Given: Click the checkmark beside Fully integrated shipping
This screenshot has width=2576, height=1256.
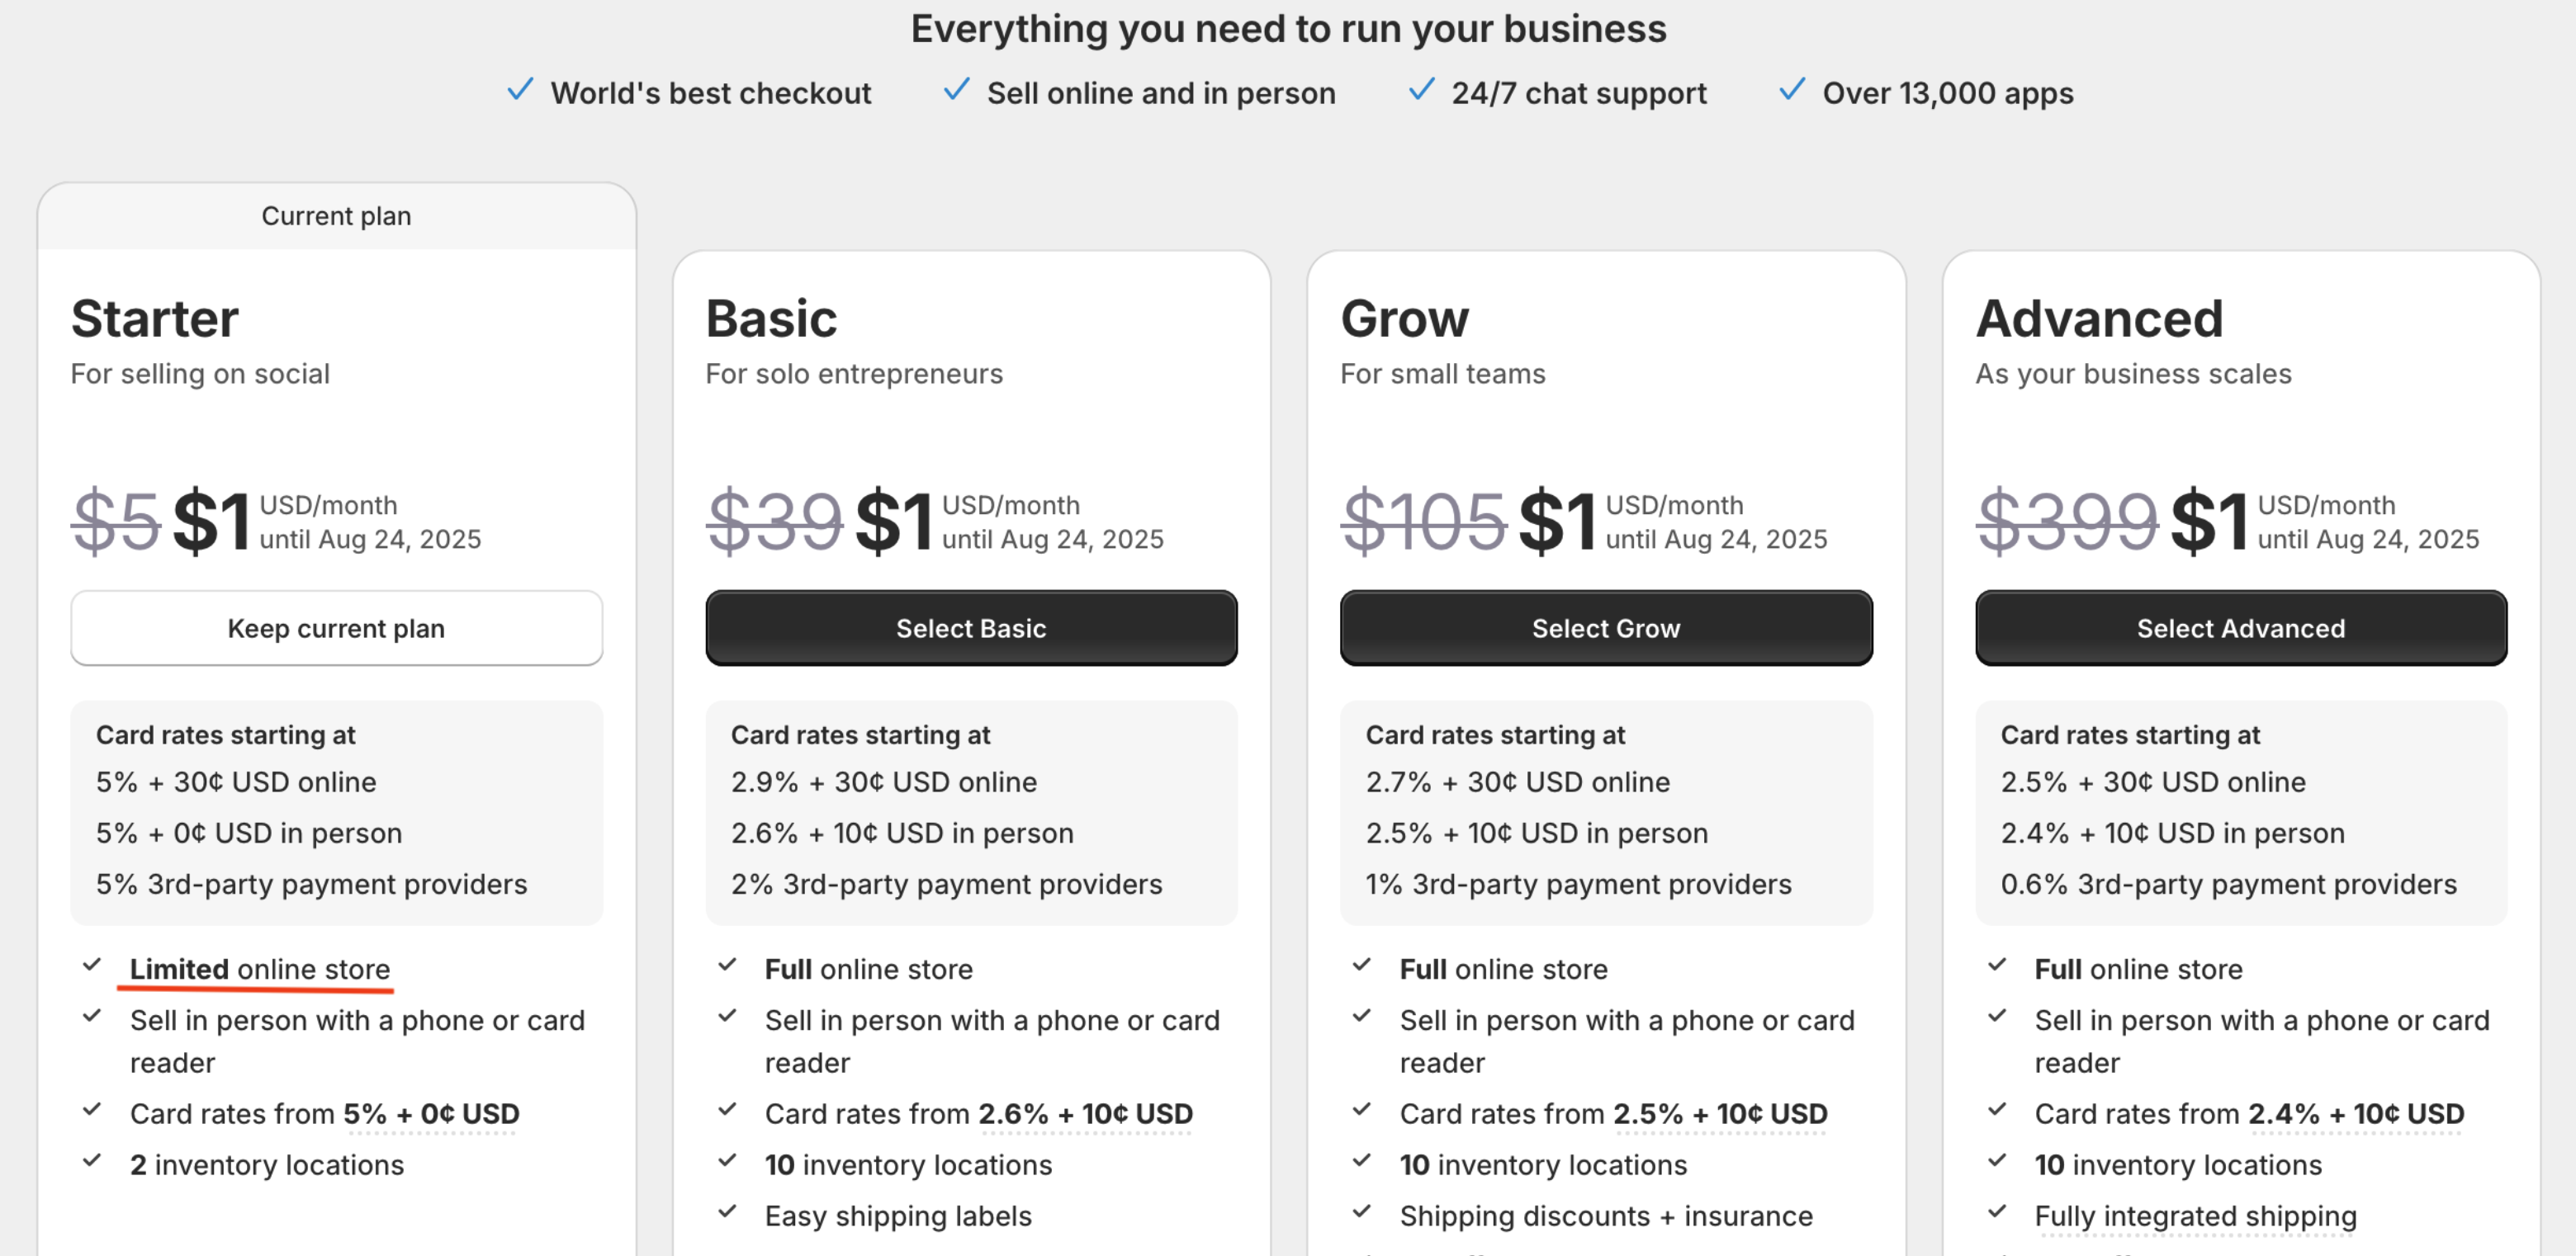Looking at the screenshot, I should [x=1997, y=1212].
